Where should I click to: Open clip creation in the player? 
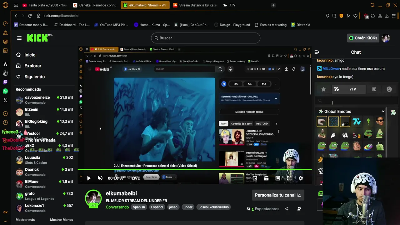click(x=266, y=178)
